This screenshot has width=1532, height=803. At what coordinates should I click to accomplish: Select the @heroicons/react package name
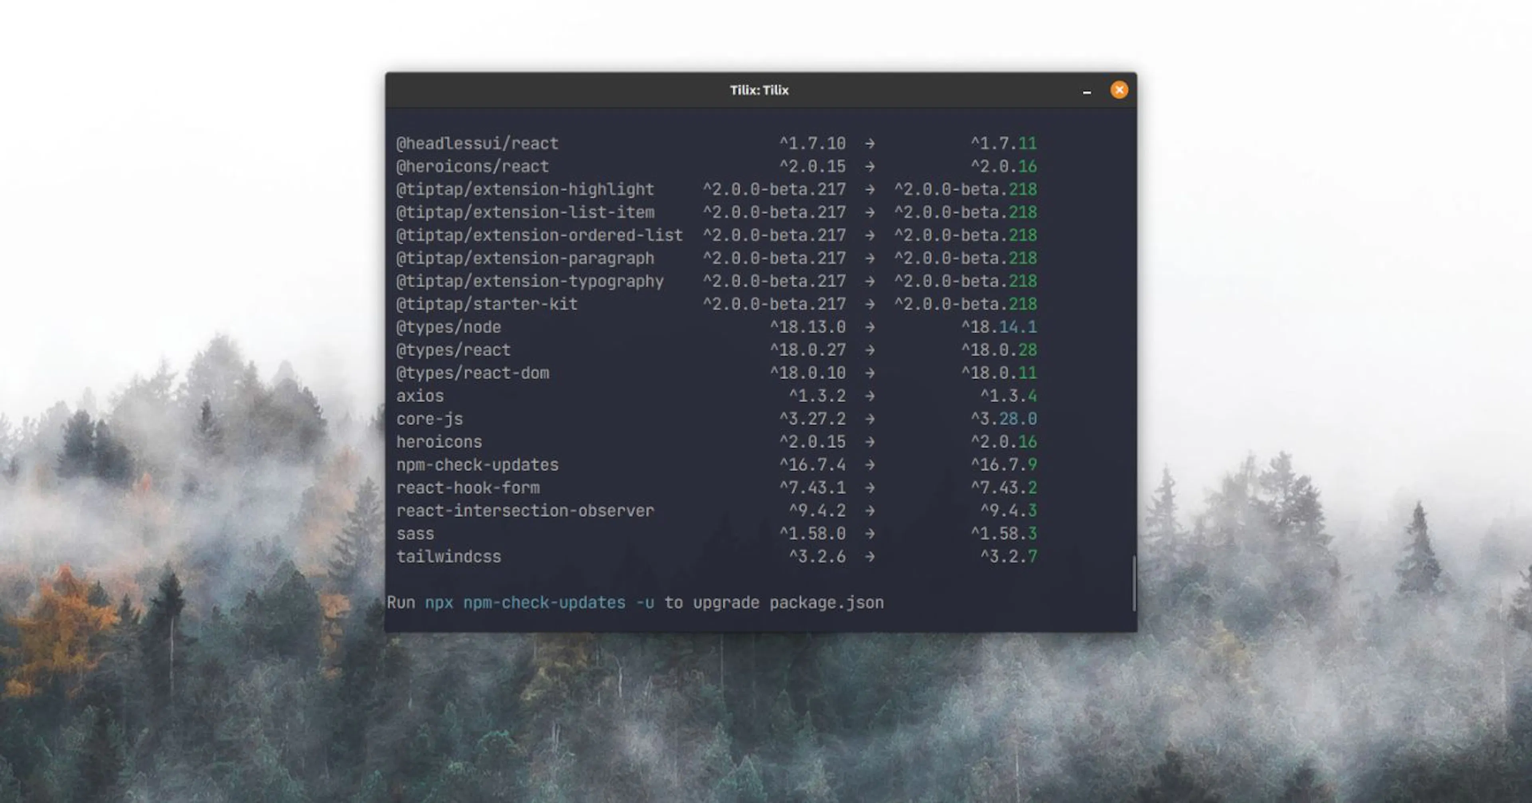[x=472, y=167]
